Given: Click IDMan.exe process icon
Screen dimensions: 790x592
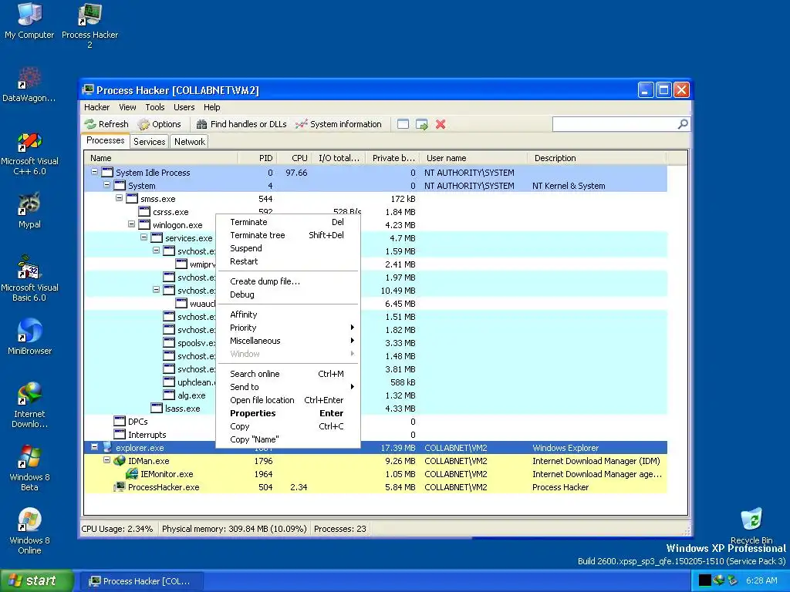Looking at the screenshot, I should pos(119,461).
